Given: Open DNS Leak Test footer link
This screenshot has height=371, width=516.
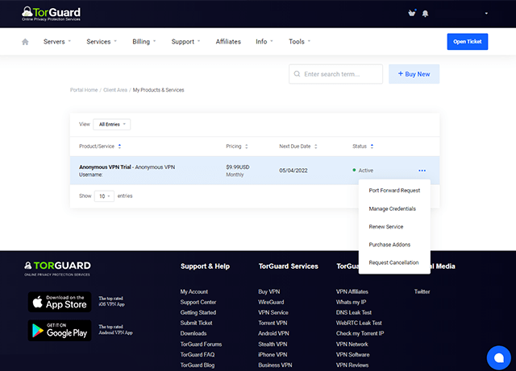Looking at the screenshot, I should (x=353, y=312).
